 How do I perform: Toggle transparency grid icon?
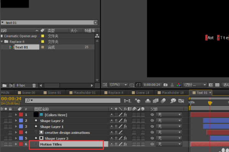(x=217, y=85)
